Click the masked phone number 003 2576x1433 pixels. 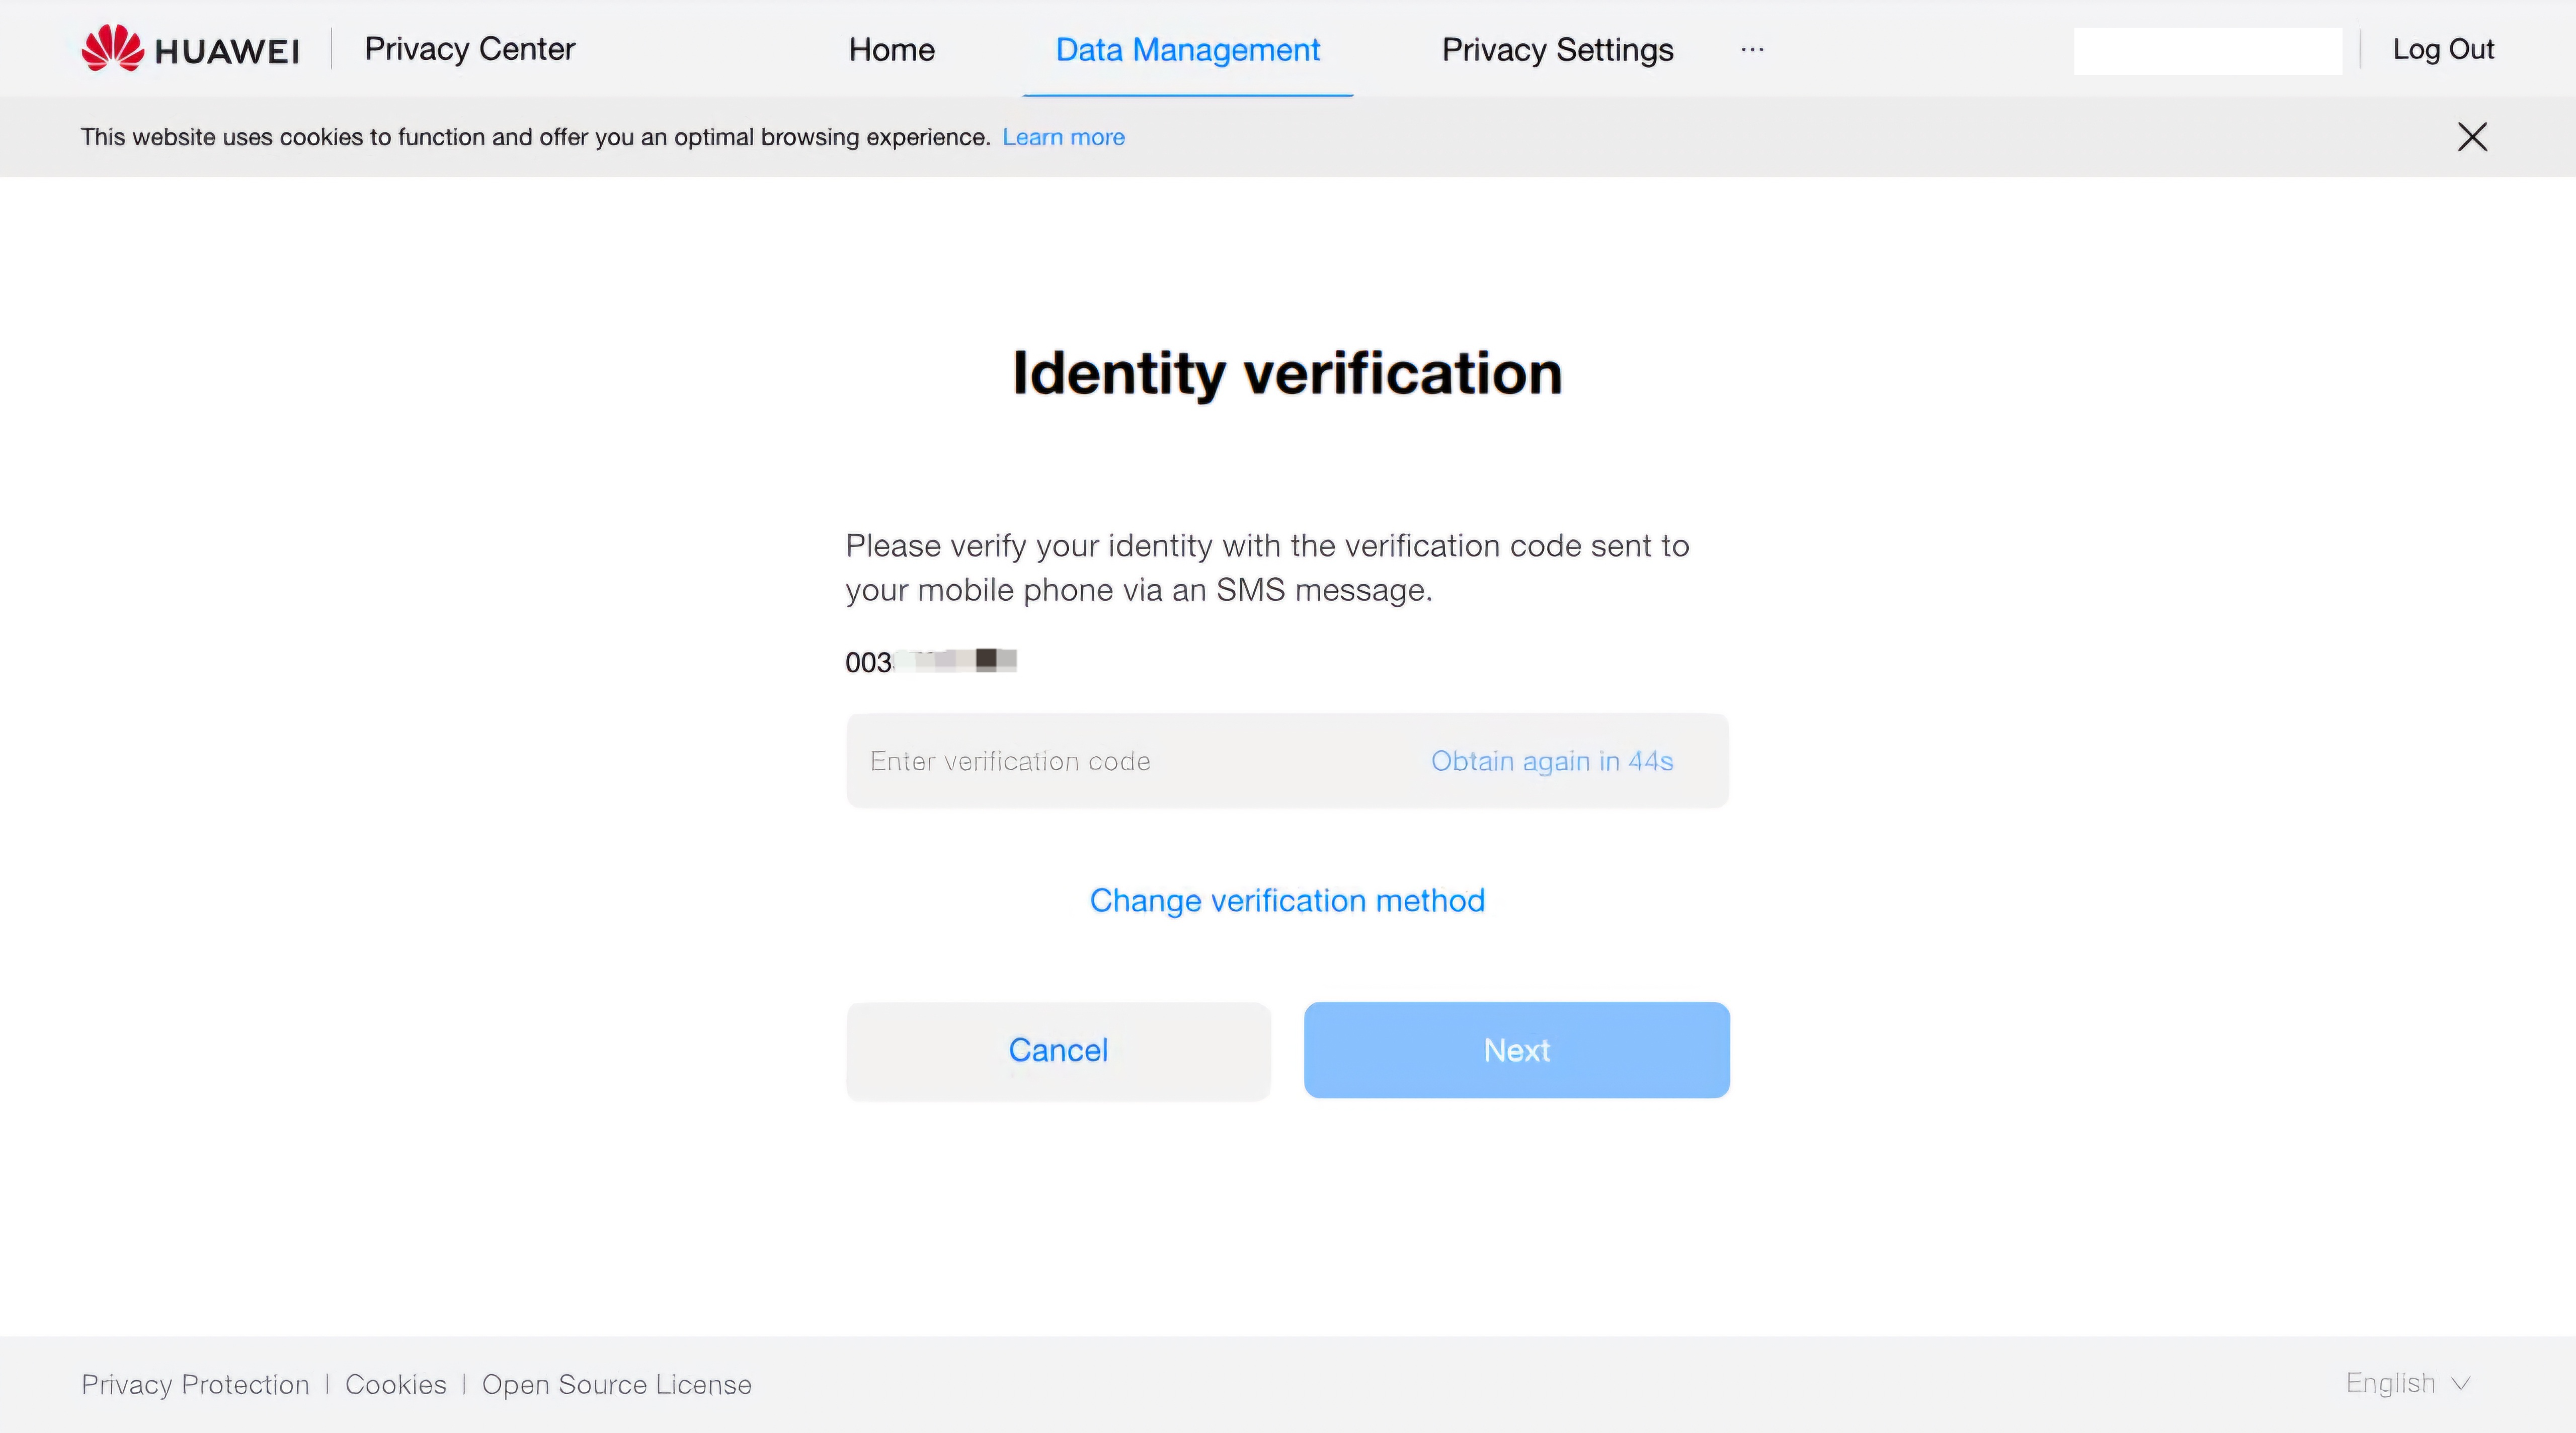930,661
